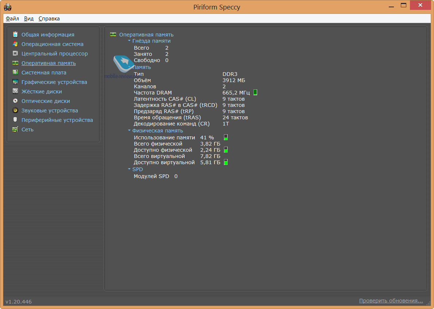The height and width of the screenshot is (309, 434).
Task: Click the Периферийные устройства mouse icon
Action: pos(15,120)
